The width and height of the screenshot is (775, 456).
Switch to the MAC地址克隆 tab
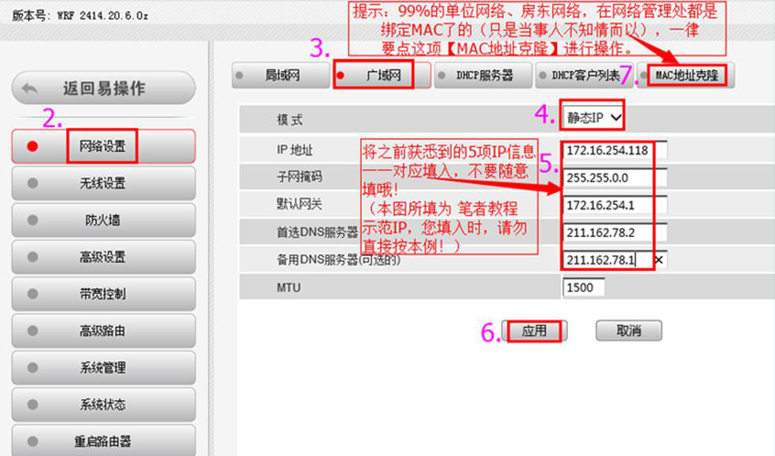[x=686, y=76]
